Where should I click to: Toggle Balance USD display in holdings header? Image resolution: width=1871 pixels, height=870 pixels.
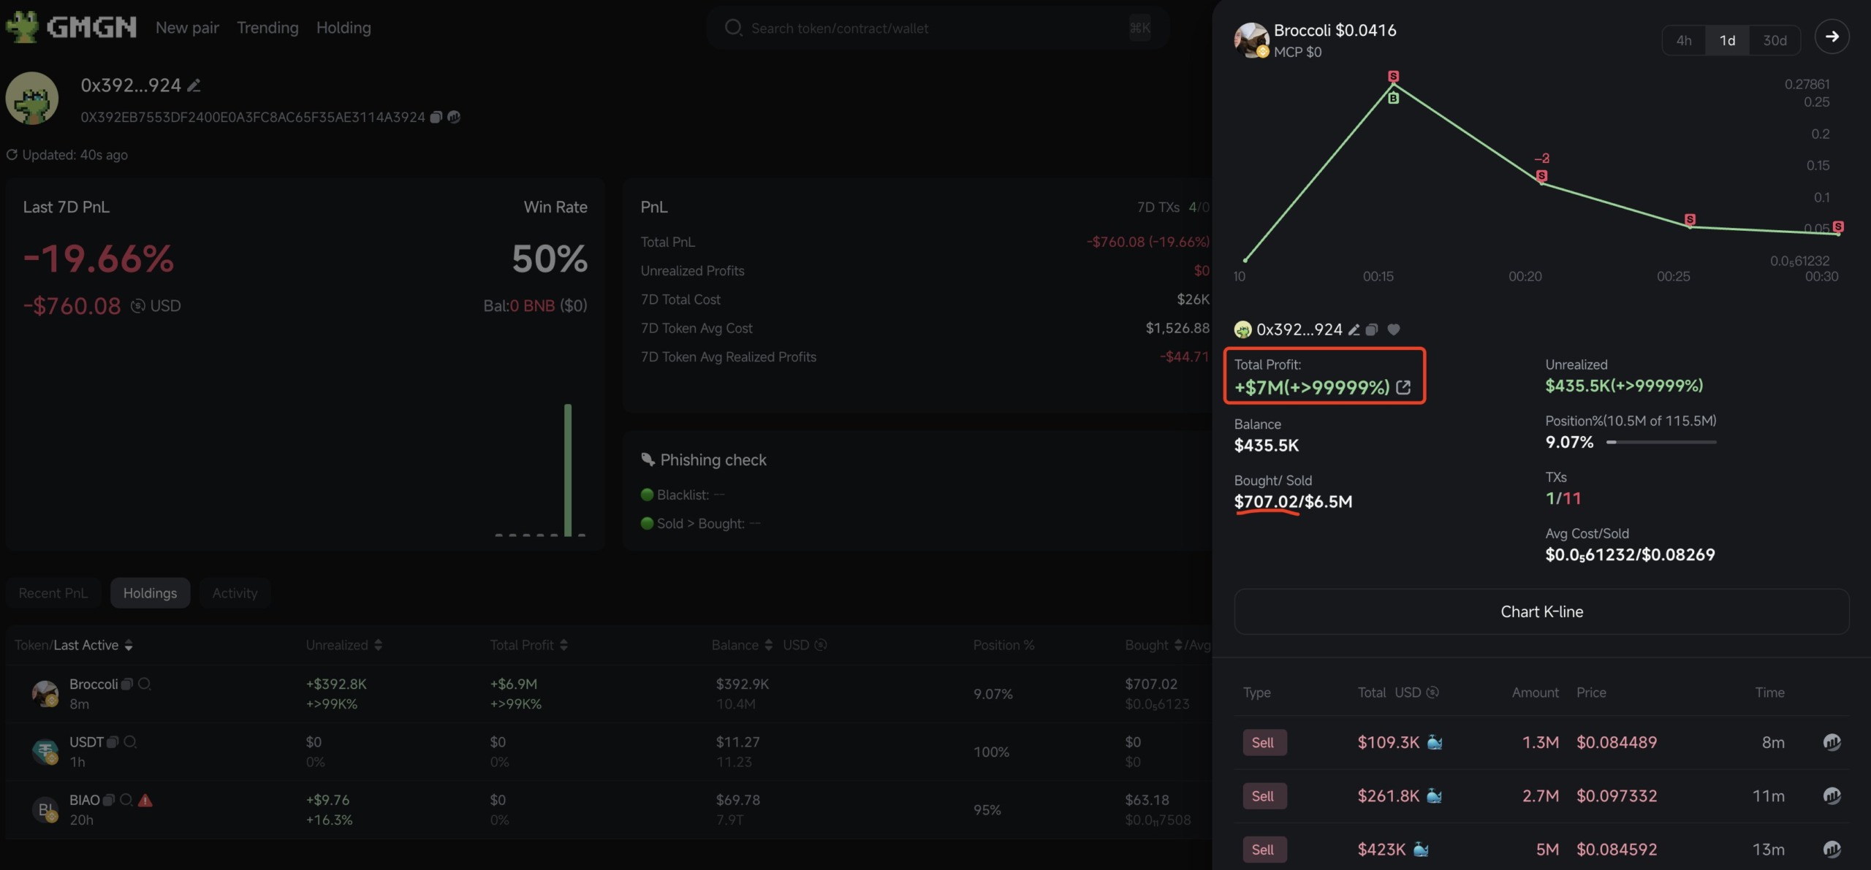(821, 645)
